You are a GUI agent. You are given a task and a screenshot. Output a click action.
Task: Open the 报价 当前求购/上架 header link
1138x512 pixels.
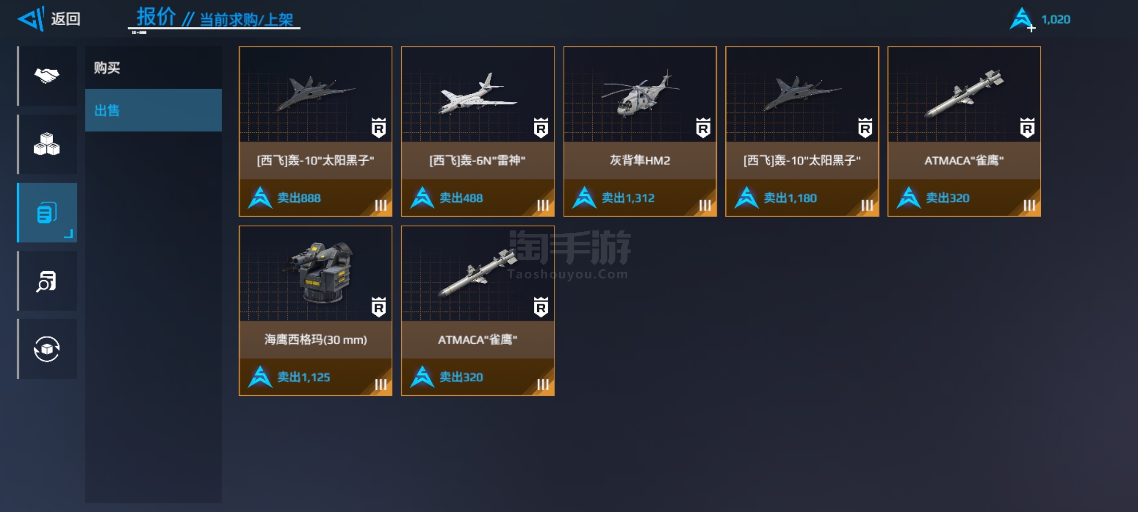click(214, 18)
